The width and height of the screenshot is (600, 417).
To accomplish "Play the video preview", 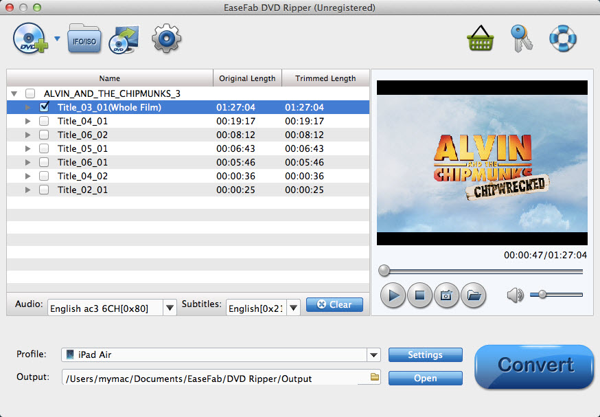I will (x=393, y=295).
